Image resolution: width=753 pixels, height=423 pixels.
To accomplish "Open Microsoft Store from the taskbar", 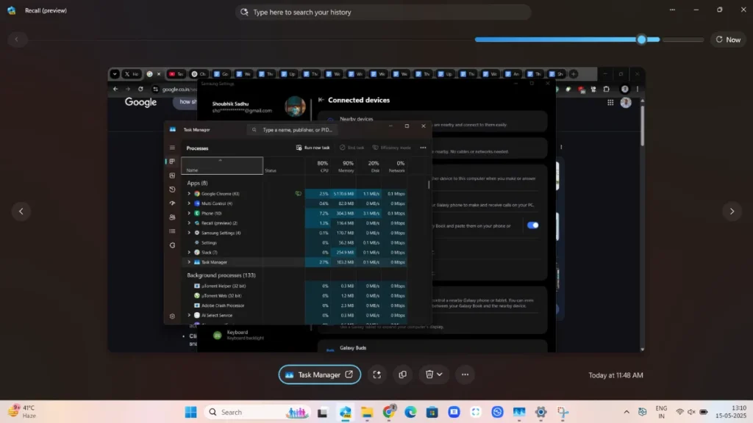I will pos(432,412).
